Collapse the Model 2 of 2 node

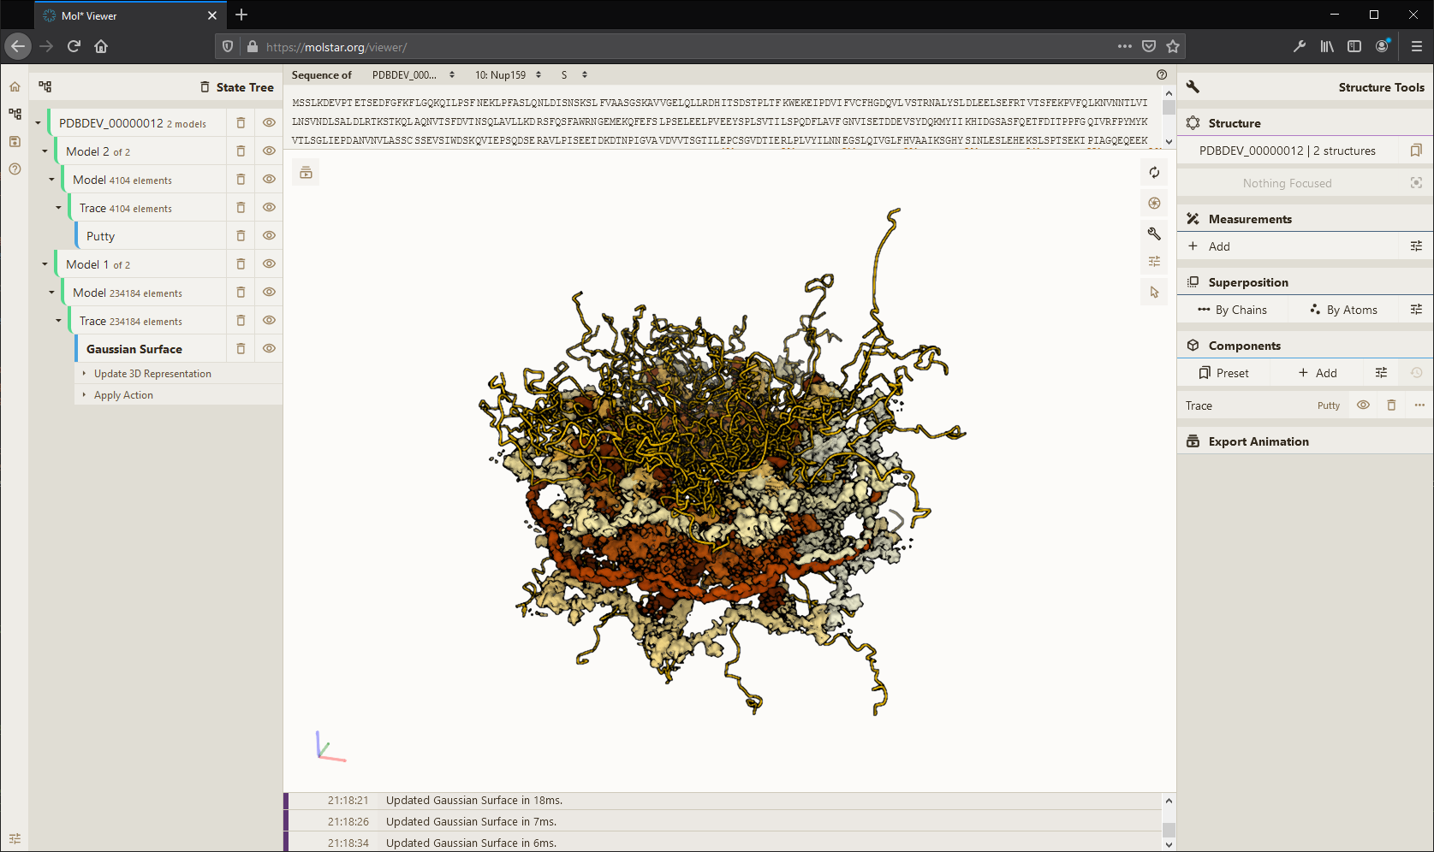click(45, 151)
